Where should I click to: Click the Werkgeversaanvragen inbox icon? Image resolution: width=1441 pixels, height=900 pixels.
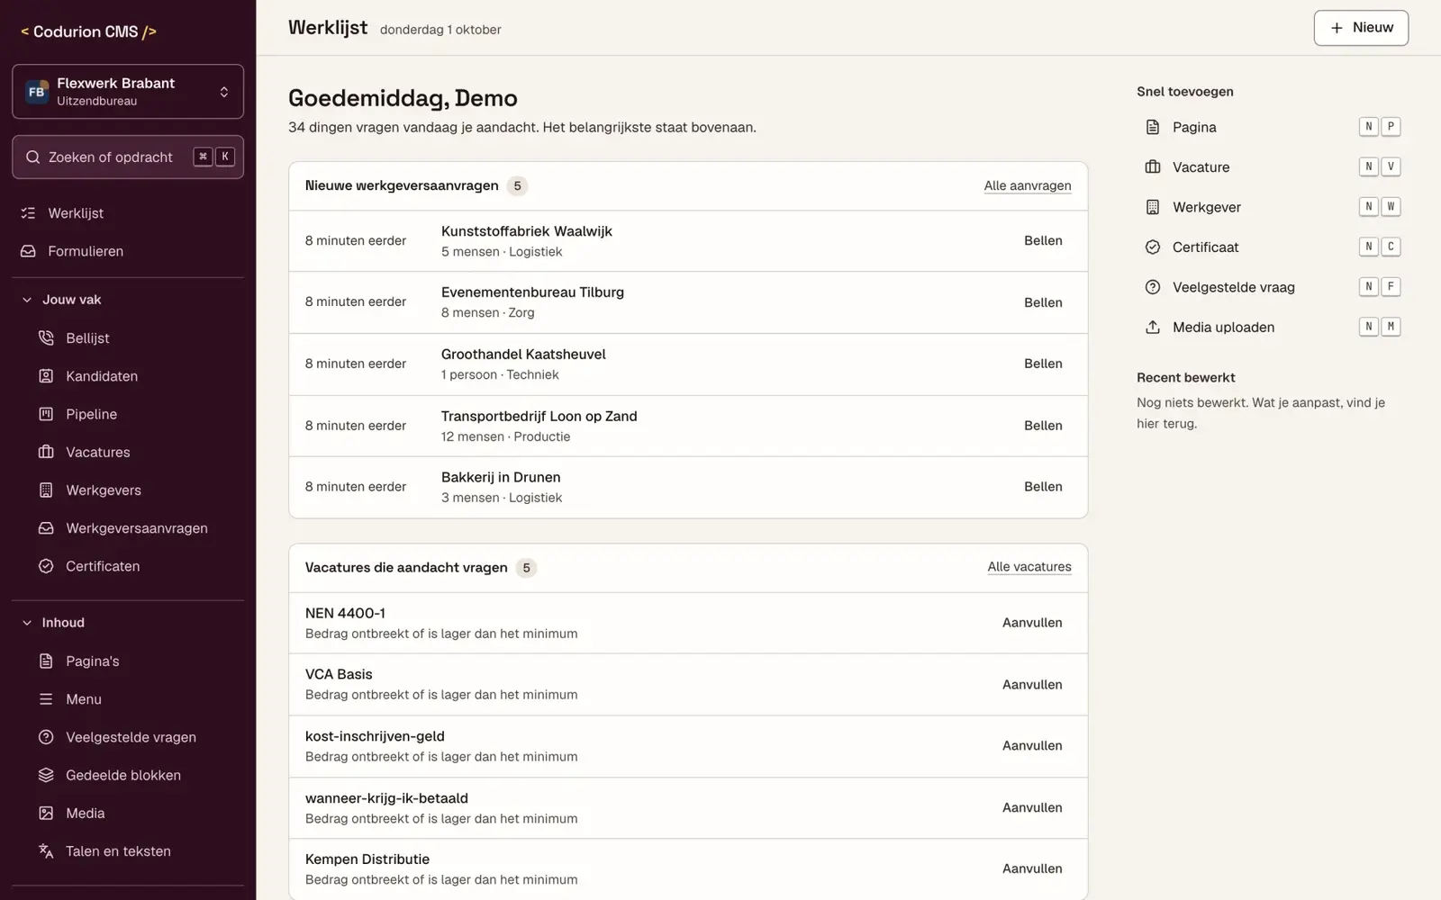point(46,528)
